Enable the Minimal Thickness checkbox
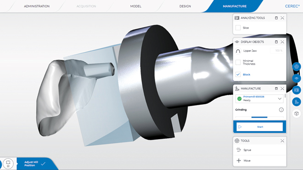Viewport: 303px width, 170px height. pos(238,62)
